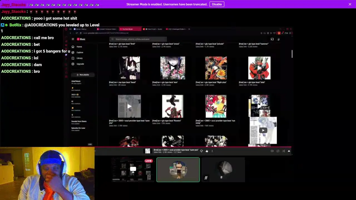Click the cast to device icon

pyautogui.click(x=272, y=39)
